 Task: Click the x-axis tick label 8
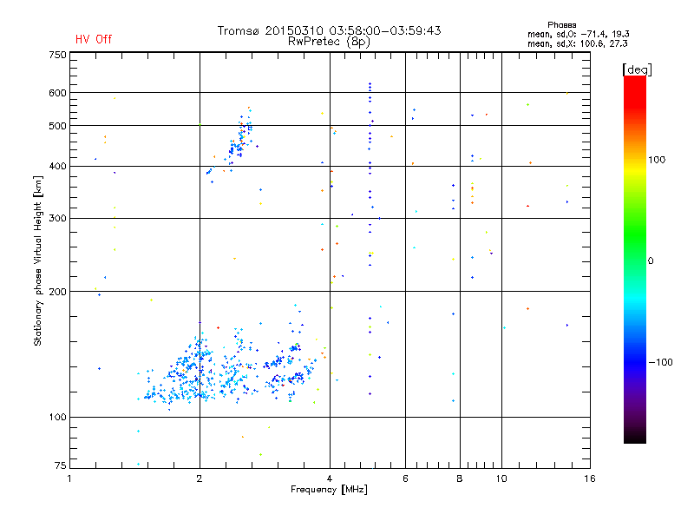(x=460, y=478)
